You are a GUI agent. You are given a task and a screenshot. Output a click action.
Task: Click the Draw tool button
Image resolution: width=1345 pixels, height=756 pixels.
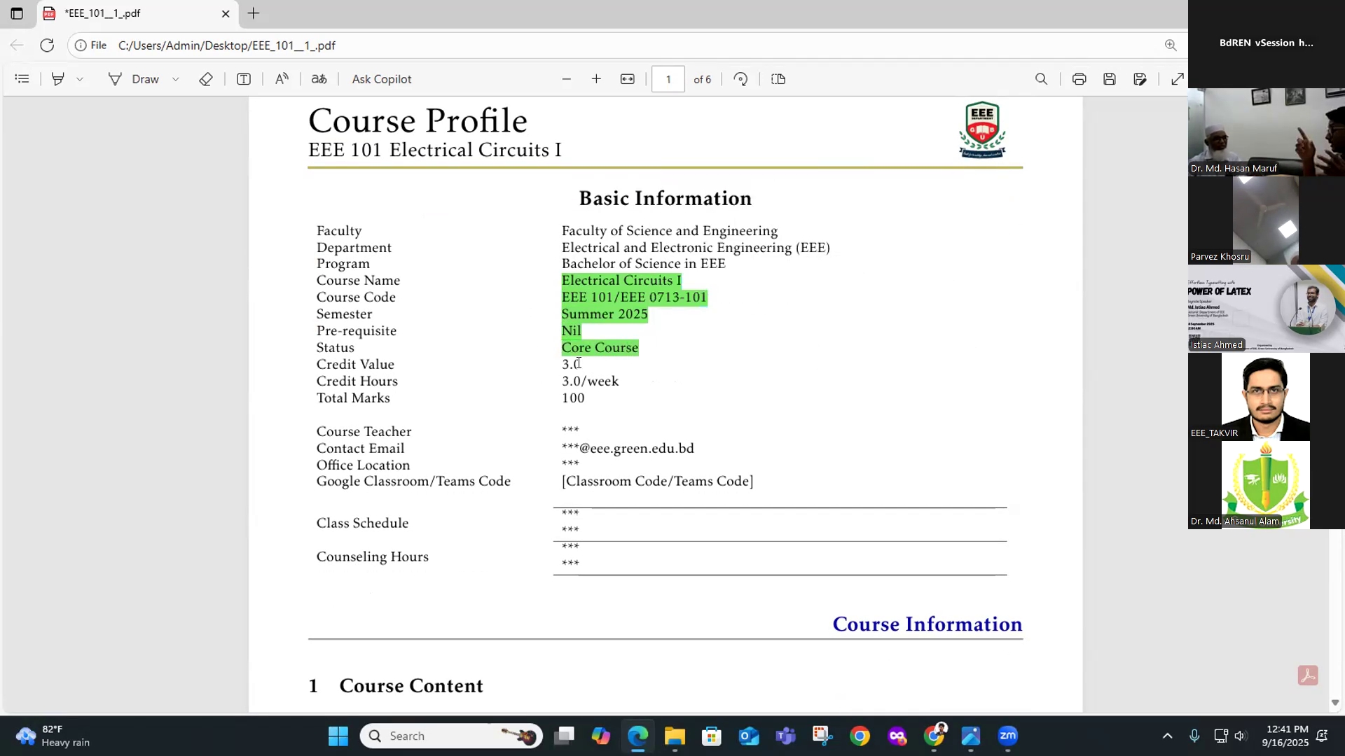click(134, 79)
